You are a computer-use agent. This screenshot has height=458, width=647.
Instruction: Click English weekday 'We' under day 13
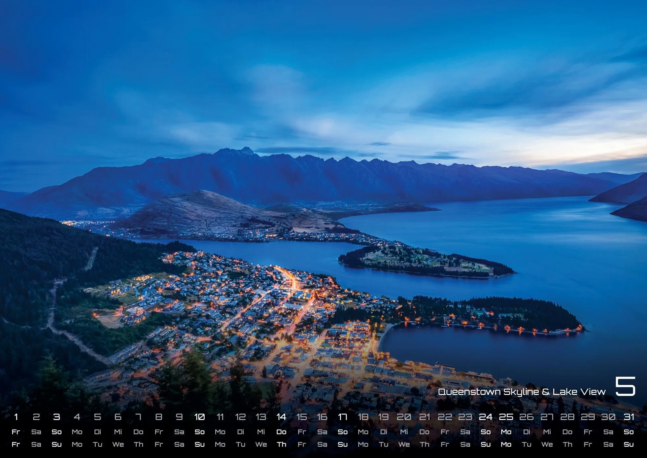pyautogui.click(x=261, y=444)
